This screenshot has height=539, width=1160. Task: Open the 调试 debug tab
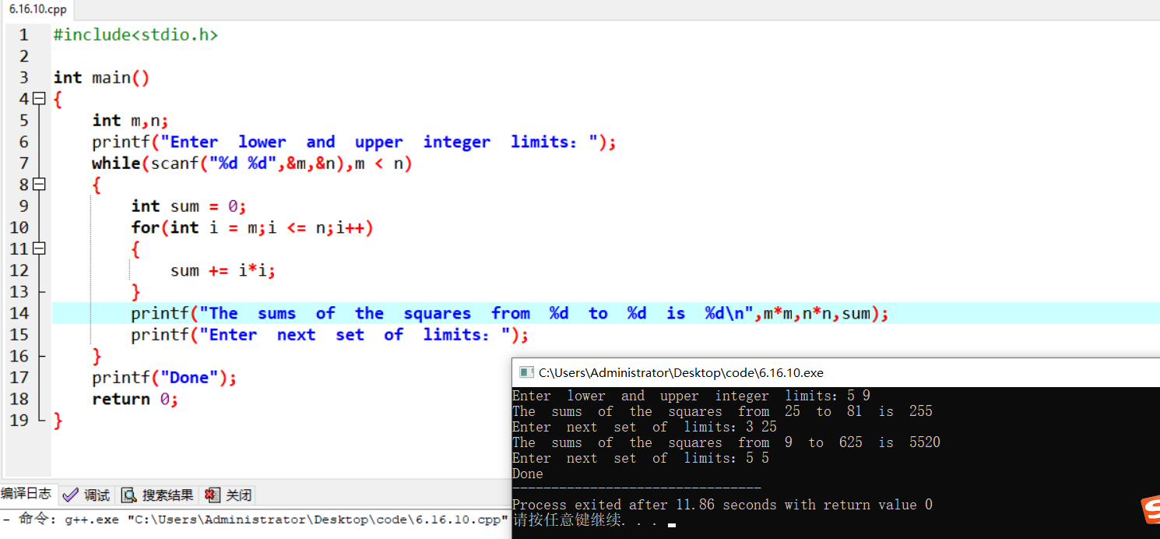86,495
